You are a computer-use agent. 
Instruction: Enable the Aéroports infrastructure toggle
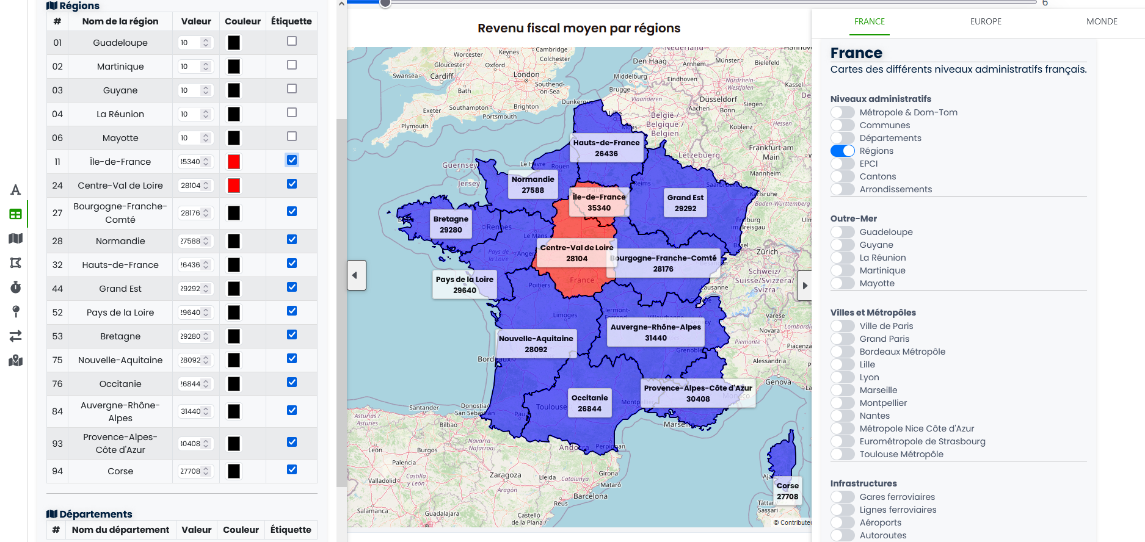click(x=843, y=522)
